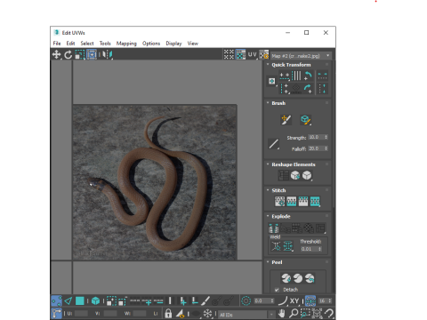Click Rotate 90 degrees clockwise icon

click(308, 88)
